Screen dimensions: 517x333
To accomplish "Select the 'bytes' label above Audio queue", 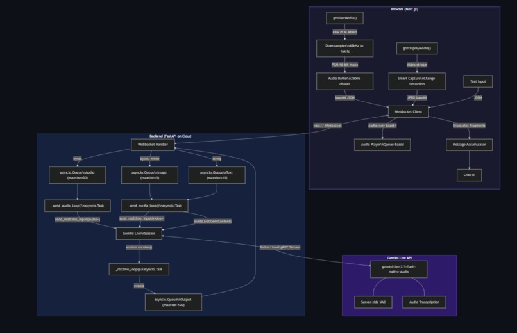I will point(77,159).
